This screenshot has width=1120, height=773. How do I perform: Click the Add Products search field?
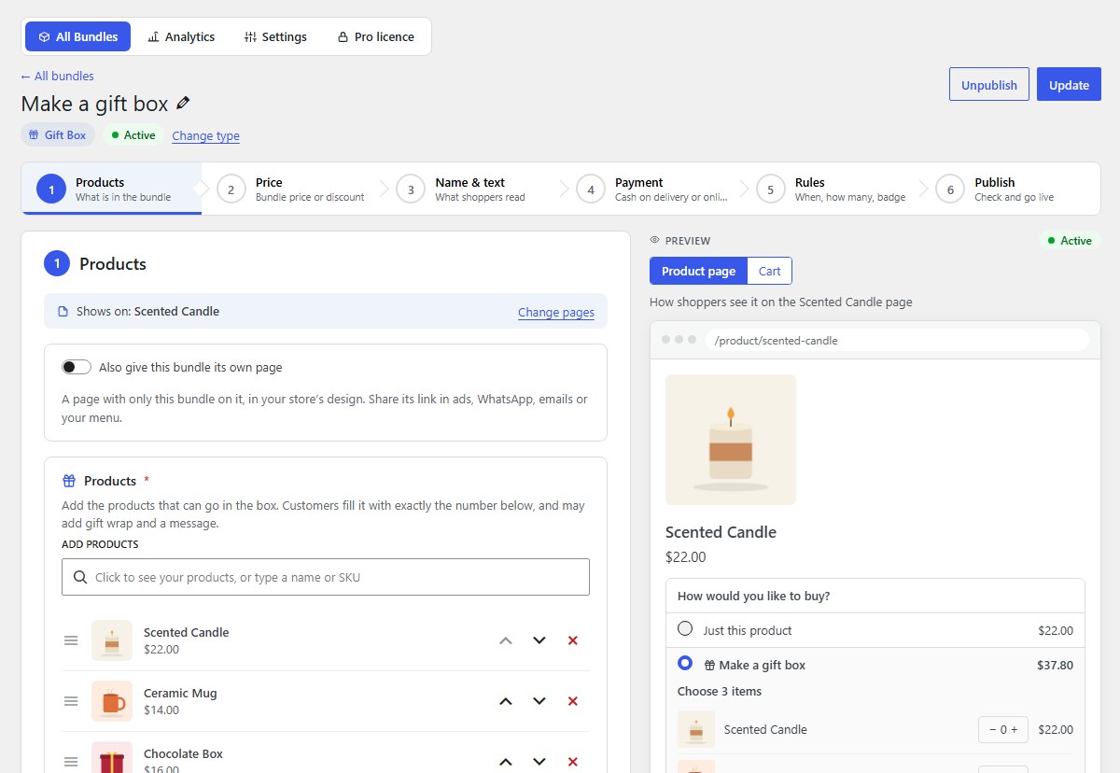(326, 577)
